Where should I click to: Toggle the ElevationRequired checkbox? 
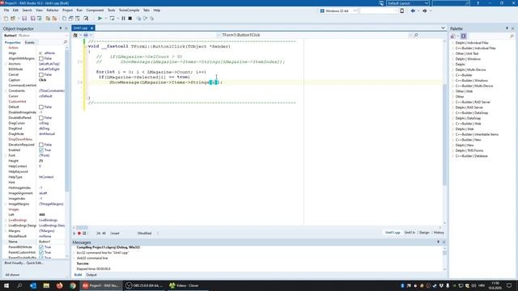pos(41,145)
